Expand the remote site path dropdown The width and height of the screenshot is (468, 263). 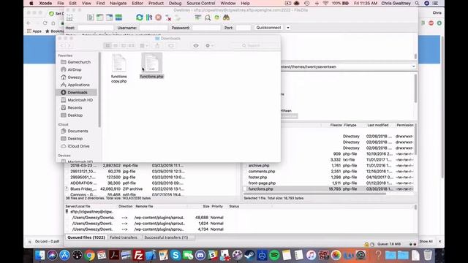[414, 66]
